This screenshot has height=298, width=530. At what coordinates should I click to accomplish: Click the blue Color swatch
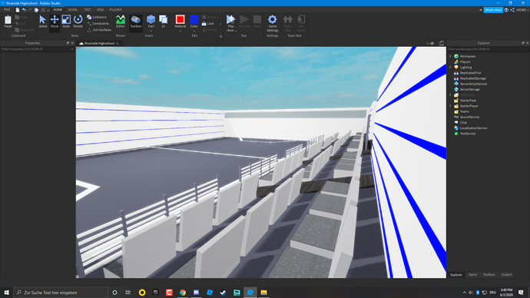point(194,19)
